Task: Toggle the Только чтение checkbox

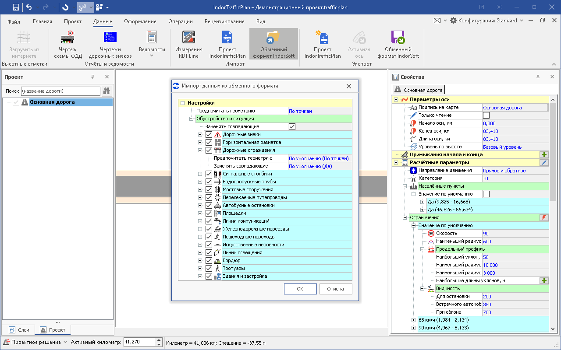Action: [x=486, y=115]
